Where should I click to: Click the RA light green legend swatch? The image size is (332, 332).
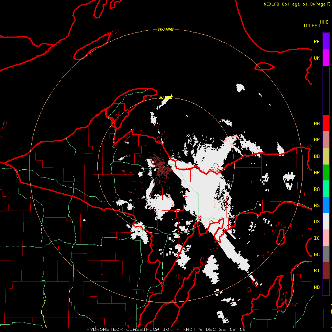coord(326,189)
